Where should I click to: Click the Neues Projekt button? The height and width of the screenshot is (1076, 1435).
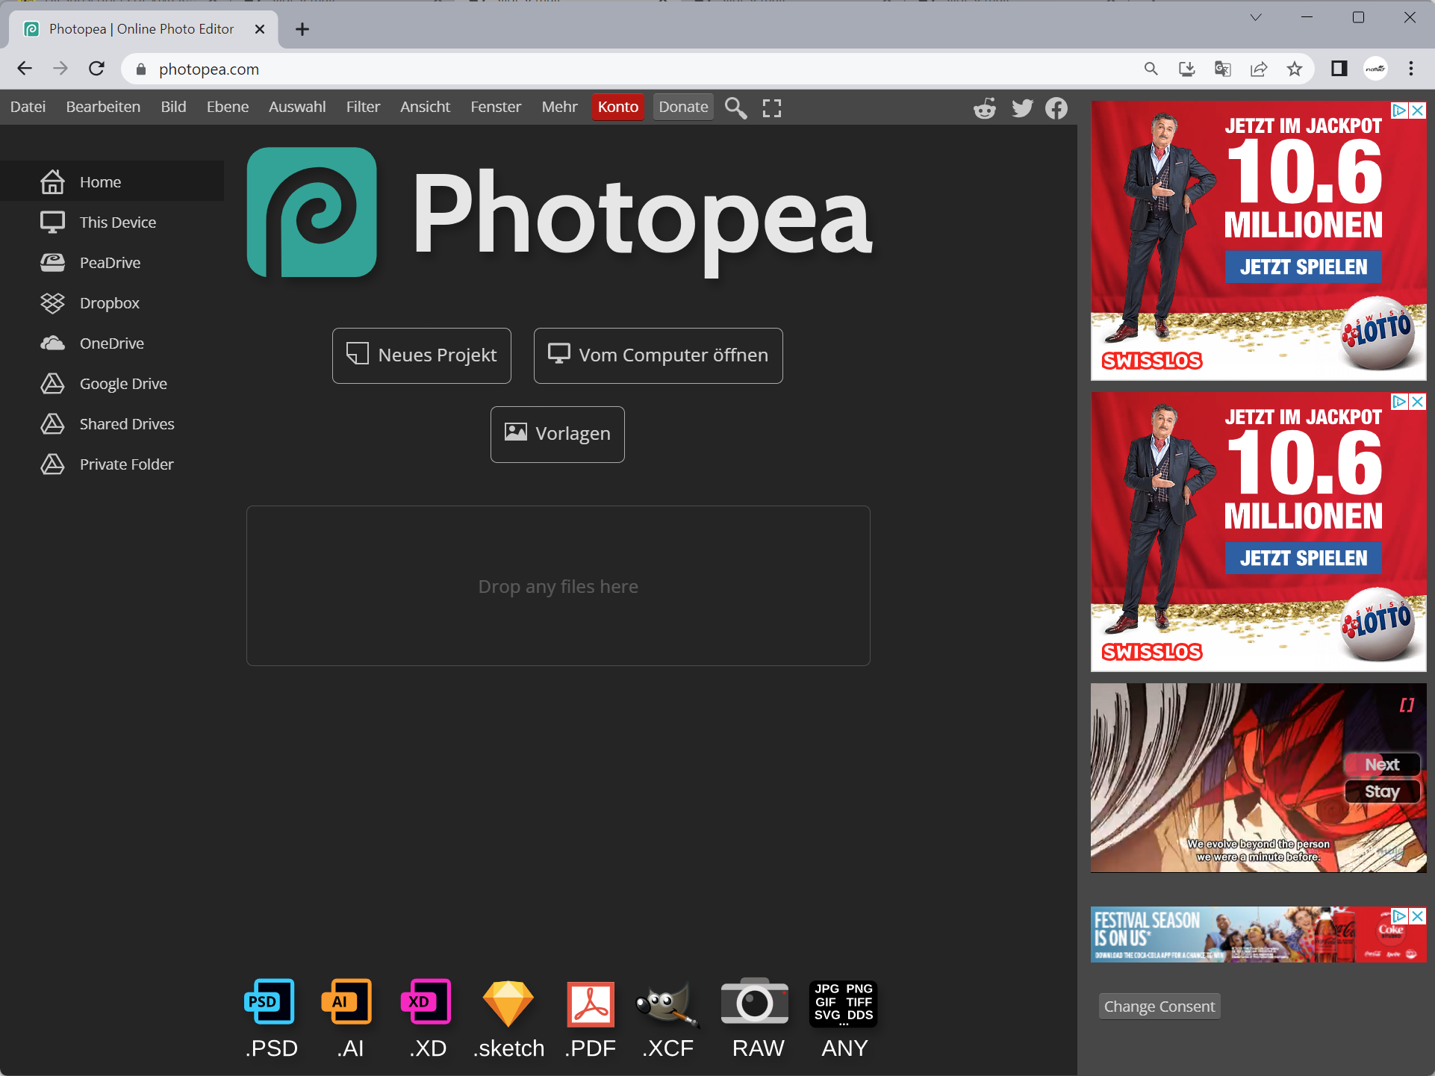tap(422, 355)
